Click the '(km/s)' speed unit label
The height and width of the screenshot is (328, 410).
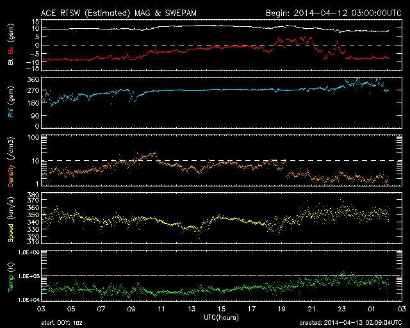(x=11, y=209)
